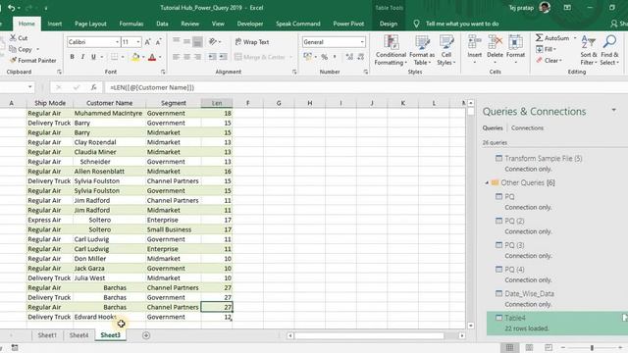Apply the red font color A
Screen dimensions: 628x353
(x=152, y=57)
